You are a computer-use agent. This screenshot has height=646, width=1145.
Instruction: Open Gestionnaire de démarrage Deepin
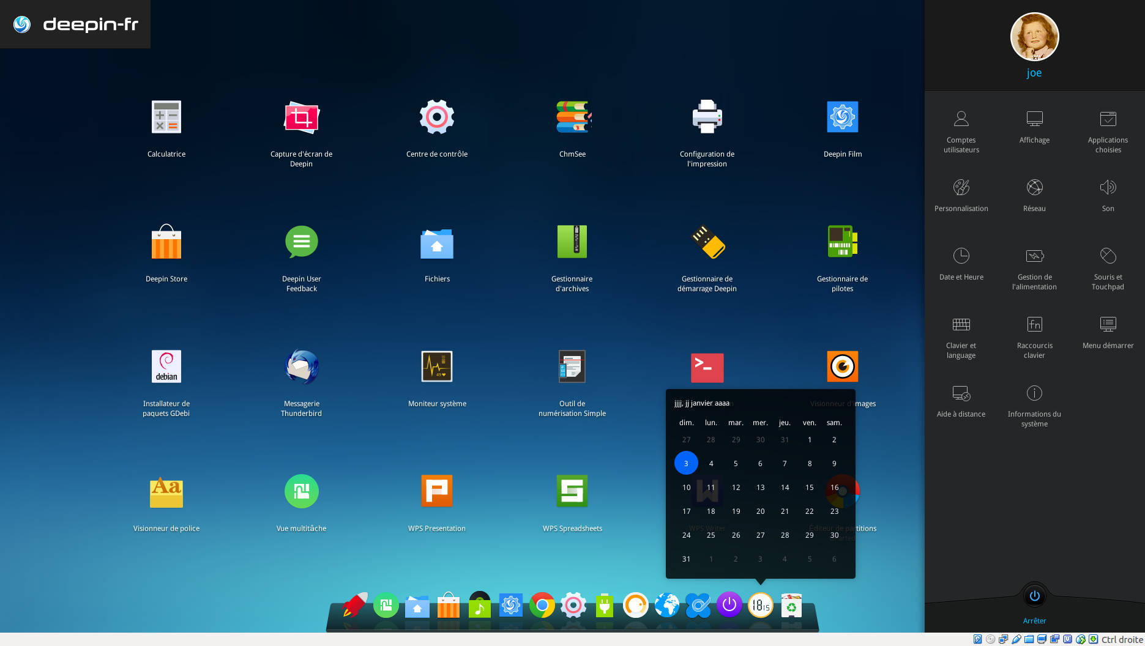click(707, 242)
